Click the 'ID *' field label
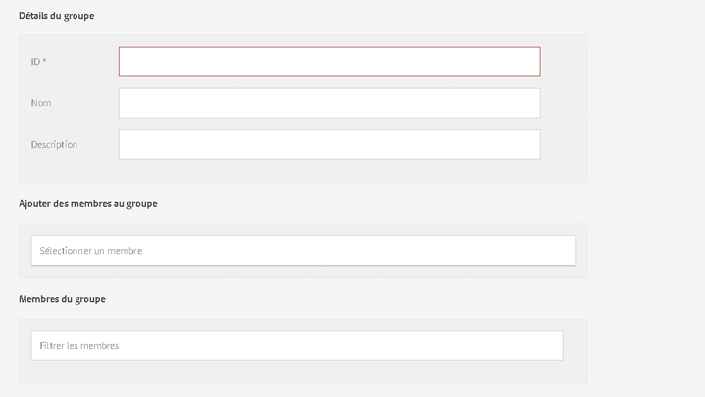The image size is (705, 397). click(38, 62)
